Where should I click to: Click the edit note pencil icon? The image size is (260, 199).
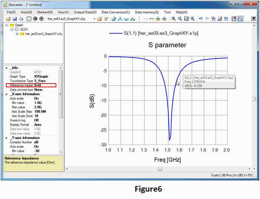(x=106, y=19)
